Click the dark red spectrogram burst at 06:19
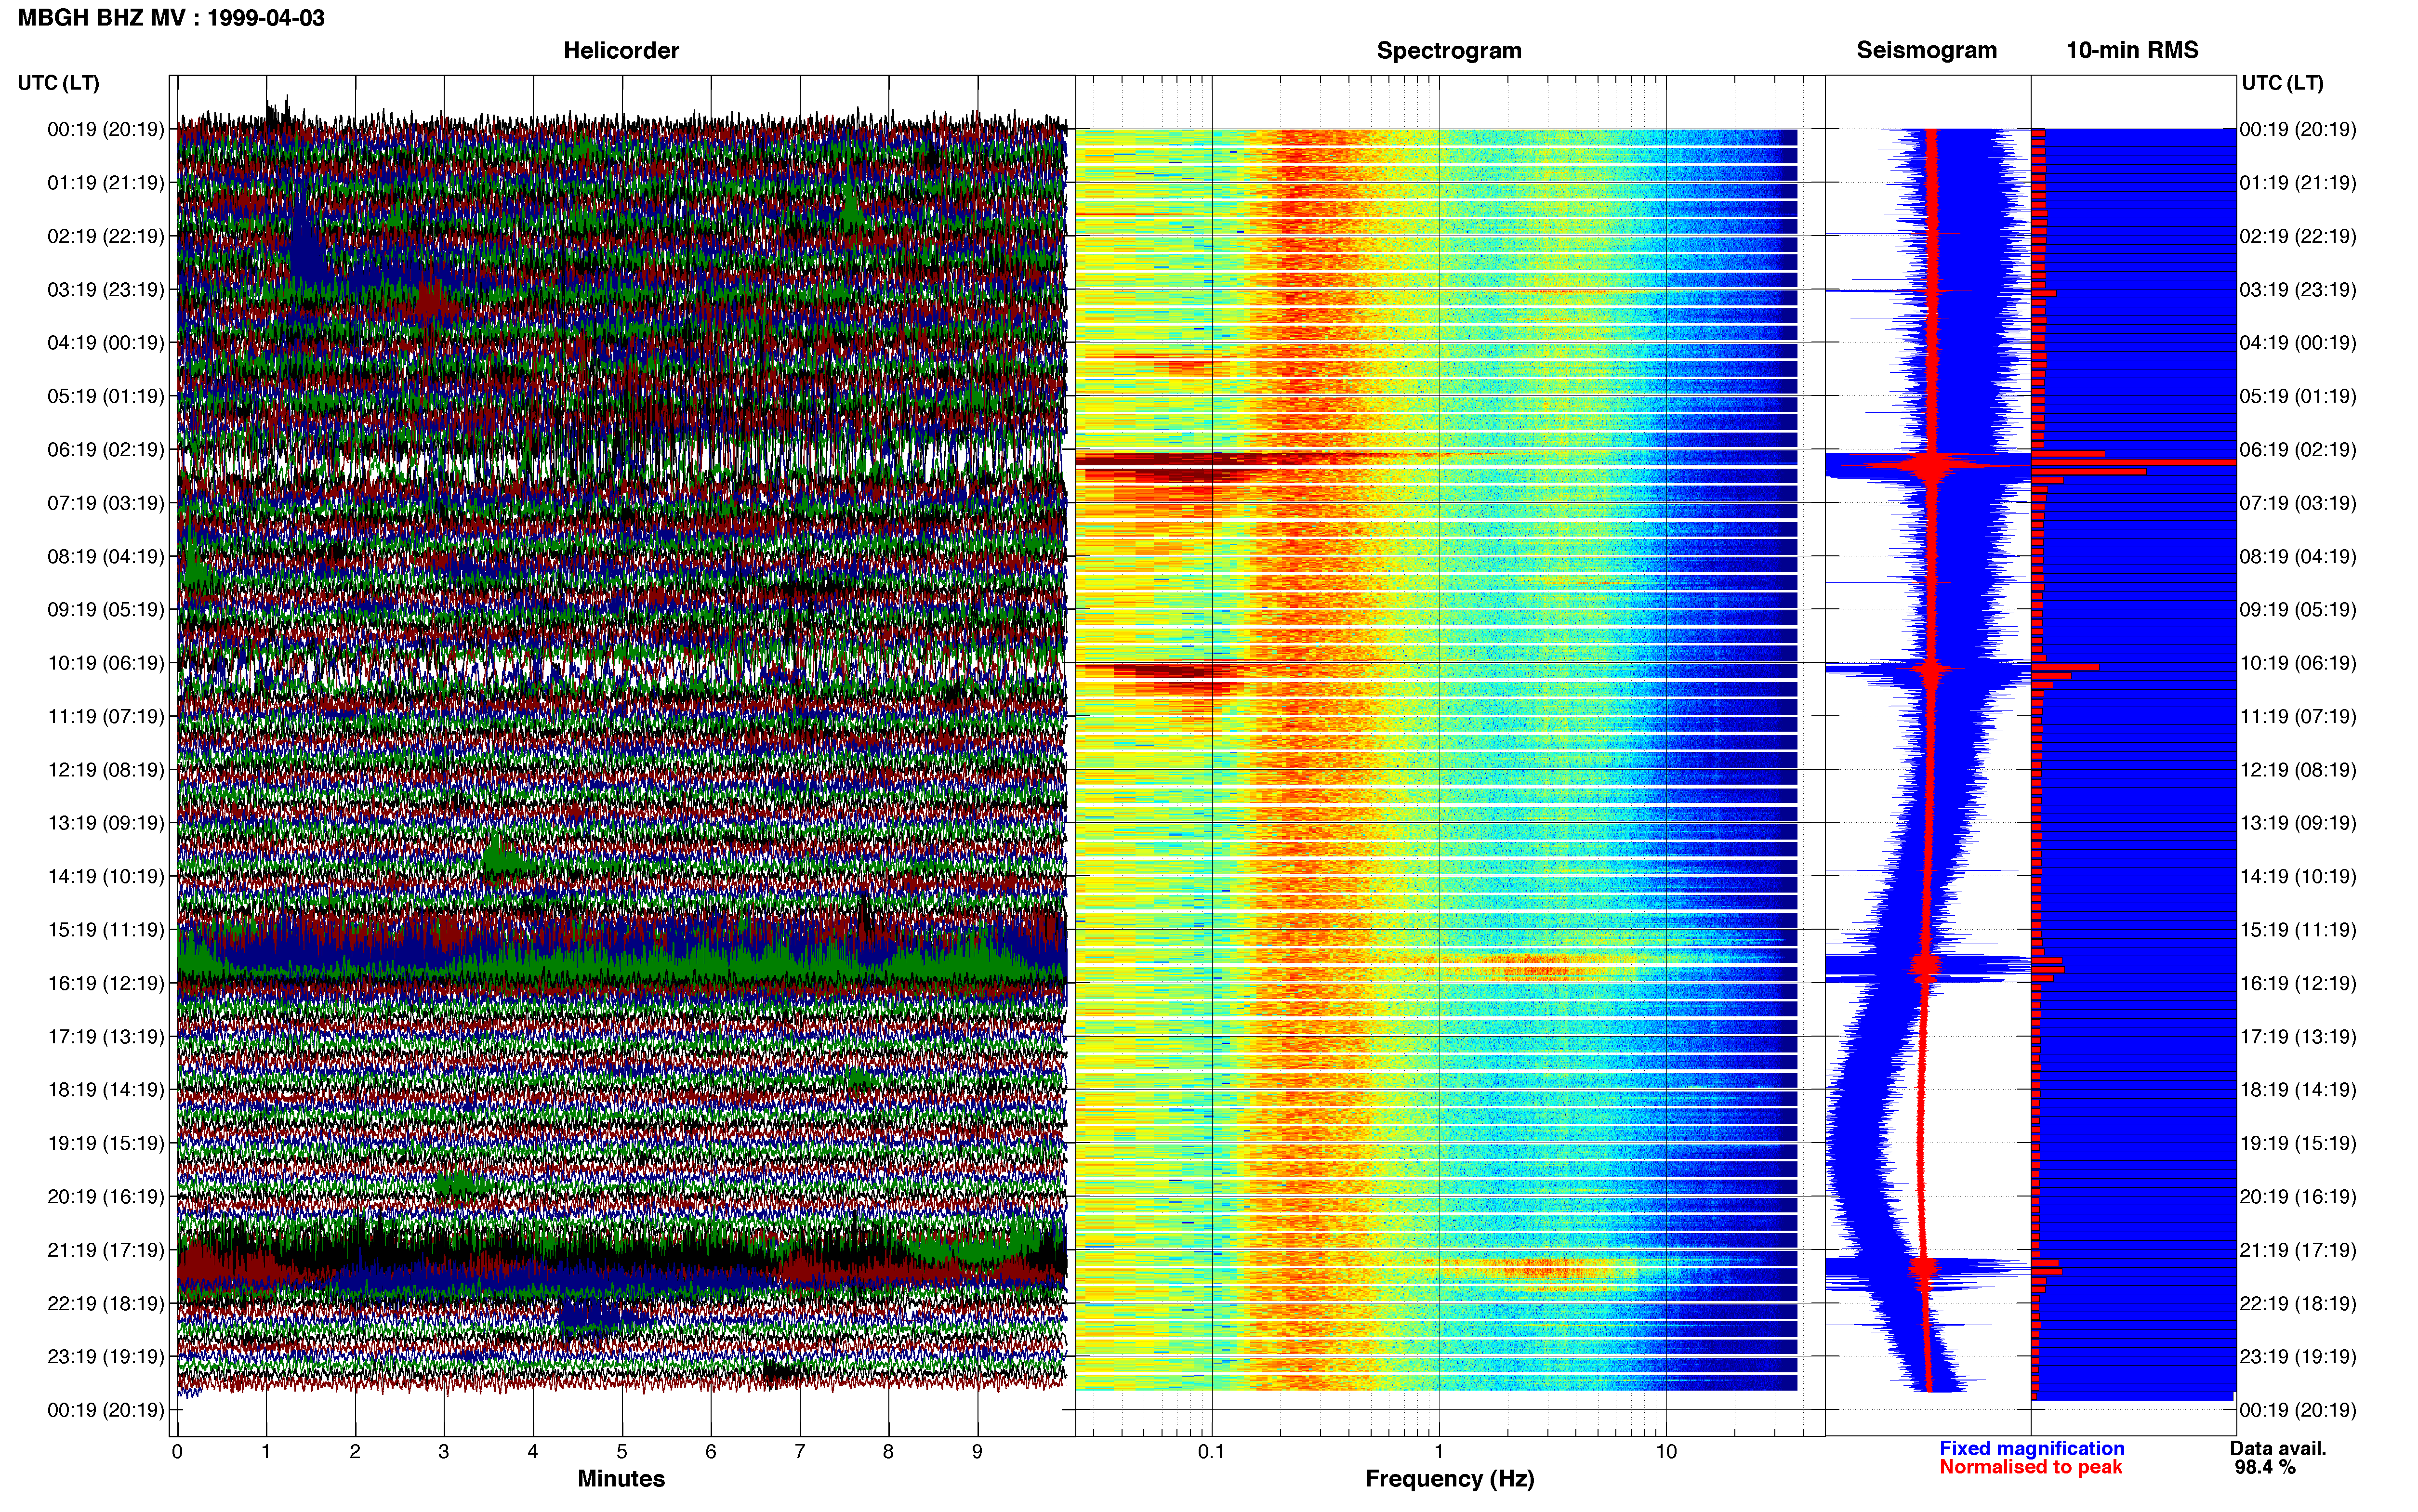The height and width of the screenshot is (1512, 2418). click(x=1170, y=467)
